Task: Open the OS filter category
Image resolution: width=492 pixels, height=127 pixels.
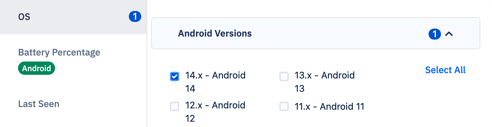Action: tap(73, 17)
